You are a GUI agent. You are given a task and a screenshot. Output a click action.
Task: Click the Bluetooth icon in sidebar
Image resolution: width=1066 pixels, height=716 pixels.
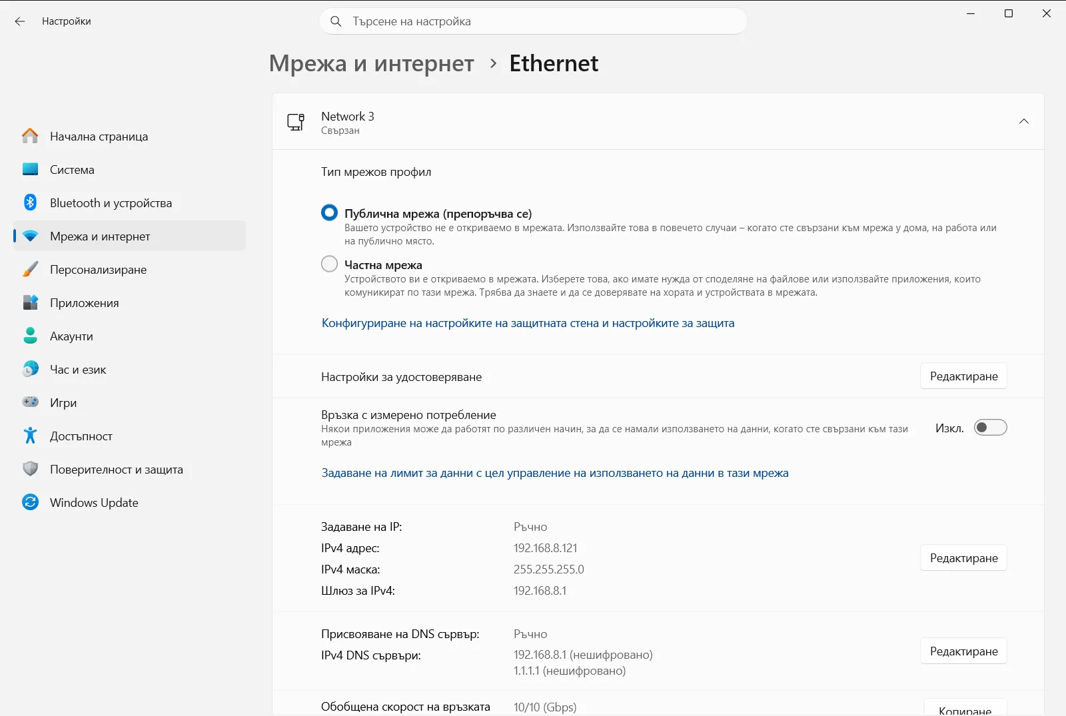[30, 202]
